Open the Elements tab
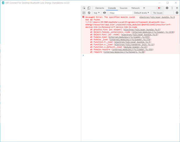The width and height of the screenshot is (180, 142). coord(100,8)
